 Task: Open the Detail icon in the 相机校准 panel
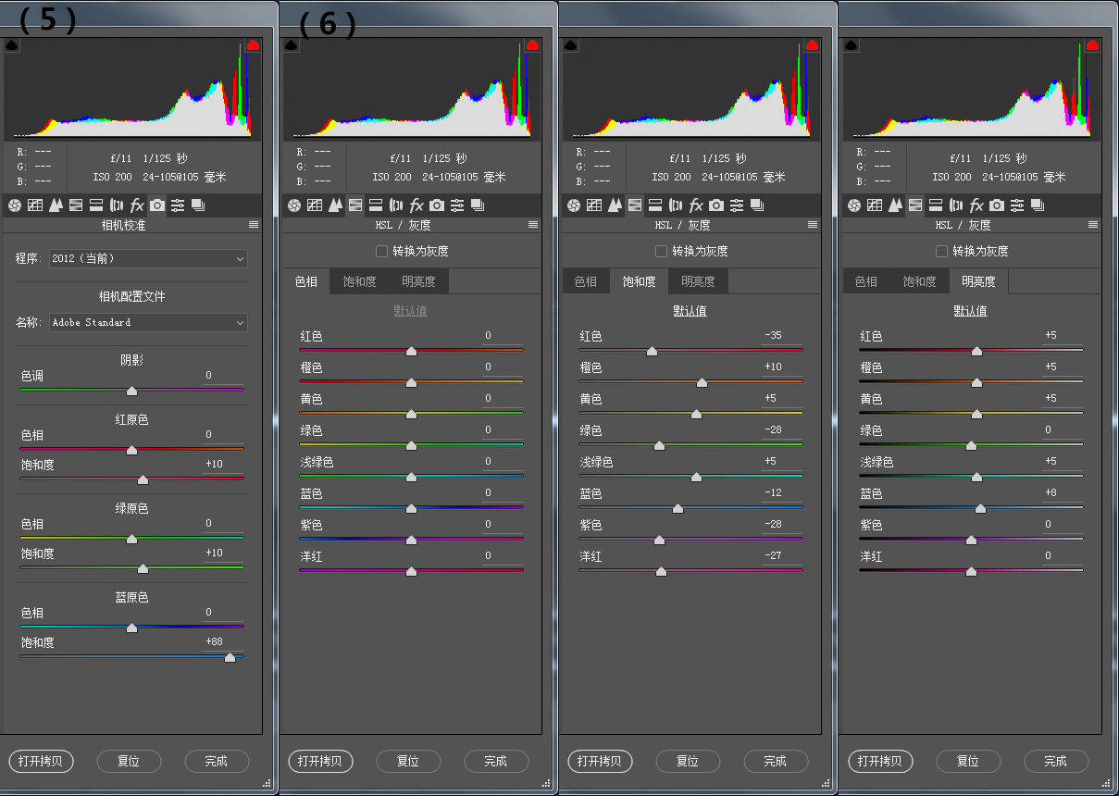click(x=56, y=205)
